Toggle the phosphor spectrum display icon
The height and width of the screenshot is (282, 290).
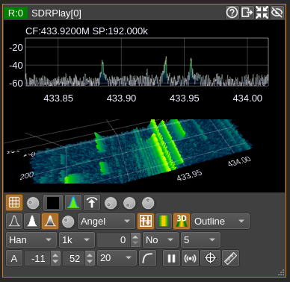(x=73, y=203)
